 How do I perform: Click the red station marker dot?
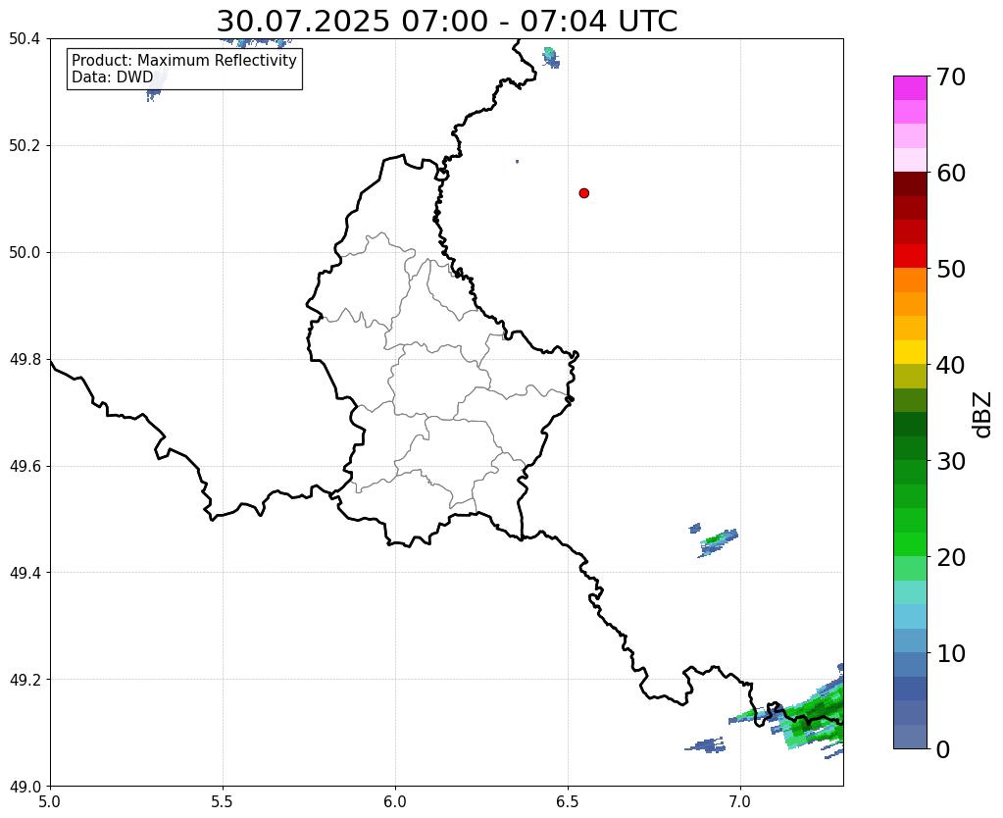click(x=583, y=193)
